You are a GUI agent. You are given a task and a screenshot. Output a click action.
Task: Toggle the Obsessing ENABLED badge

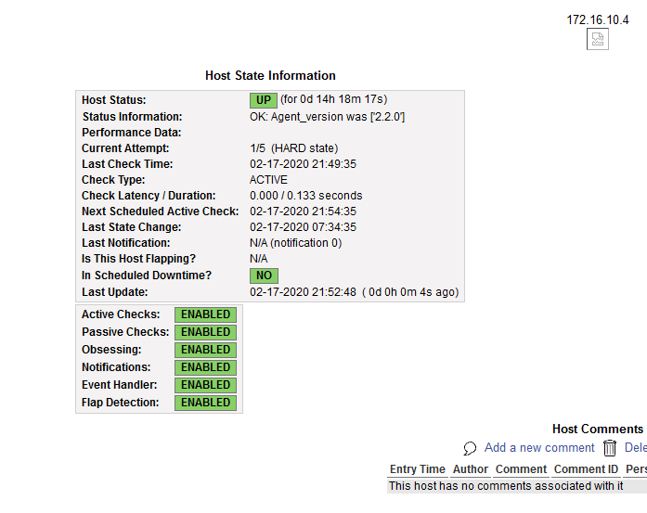pyautogui.click(x=205, y=350)
